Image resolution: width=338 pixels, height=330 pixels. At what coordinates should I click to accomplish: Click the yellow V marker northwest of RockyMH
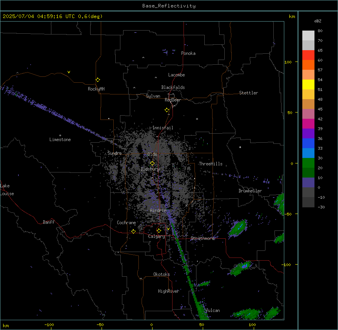[x=69, y=72]
